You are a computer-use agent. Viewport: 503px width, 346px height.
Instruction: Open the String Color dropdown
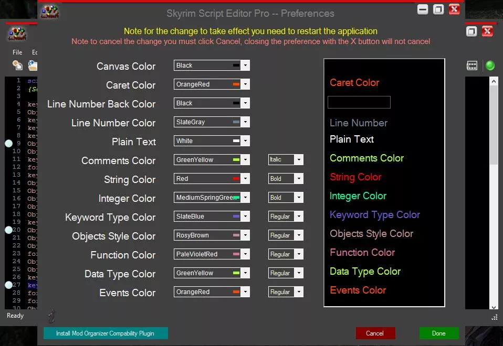point(245,178)
